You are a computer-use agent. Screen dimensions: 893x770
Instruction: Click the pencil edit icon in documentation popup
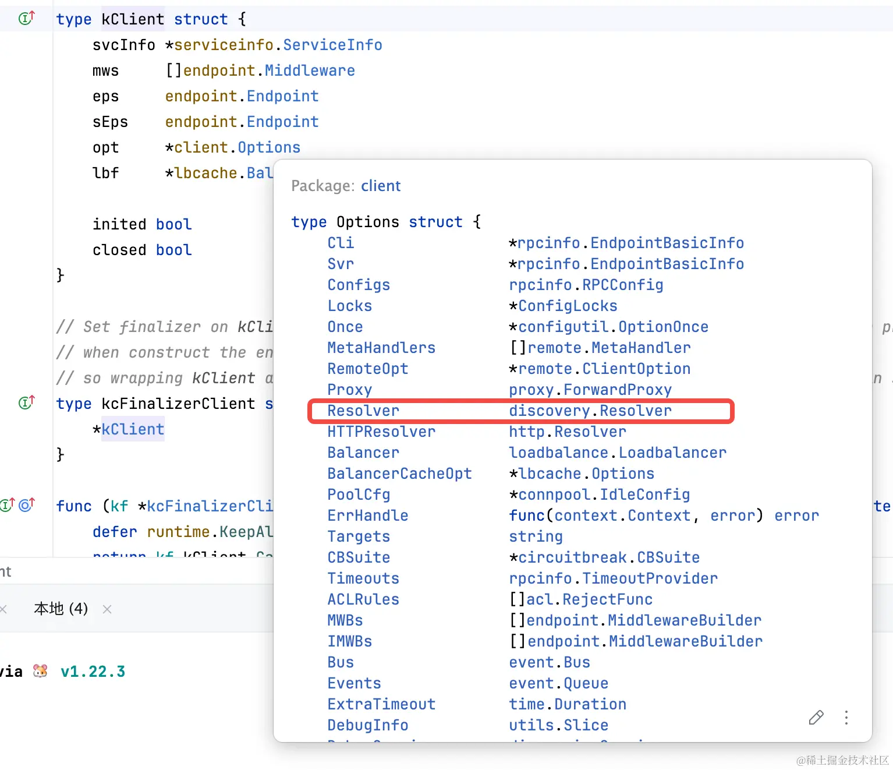816,718
